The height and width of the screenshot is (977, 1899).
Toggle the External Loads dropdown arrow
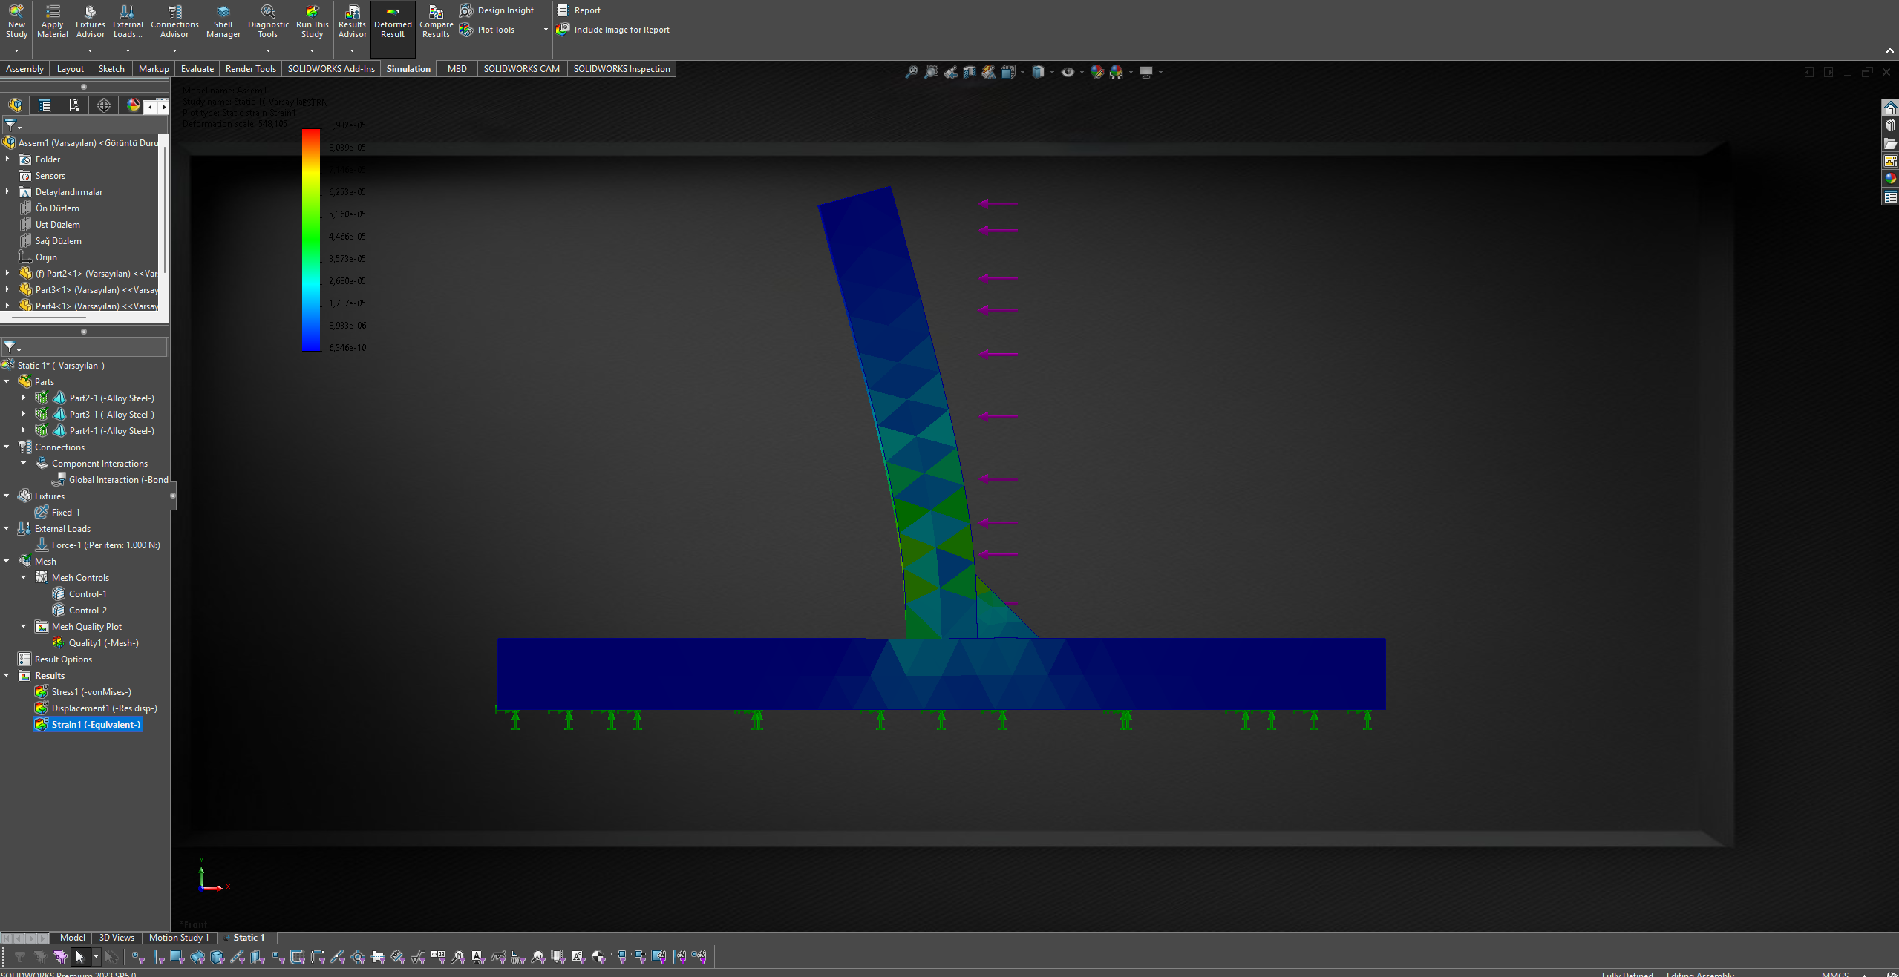128,50
